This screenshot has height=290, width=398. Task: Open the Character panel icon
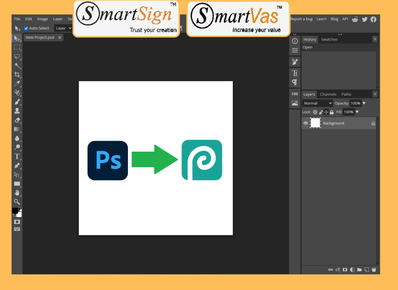pos(295,73)
